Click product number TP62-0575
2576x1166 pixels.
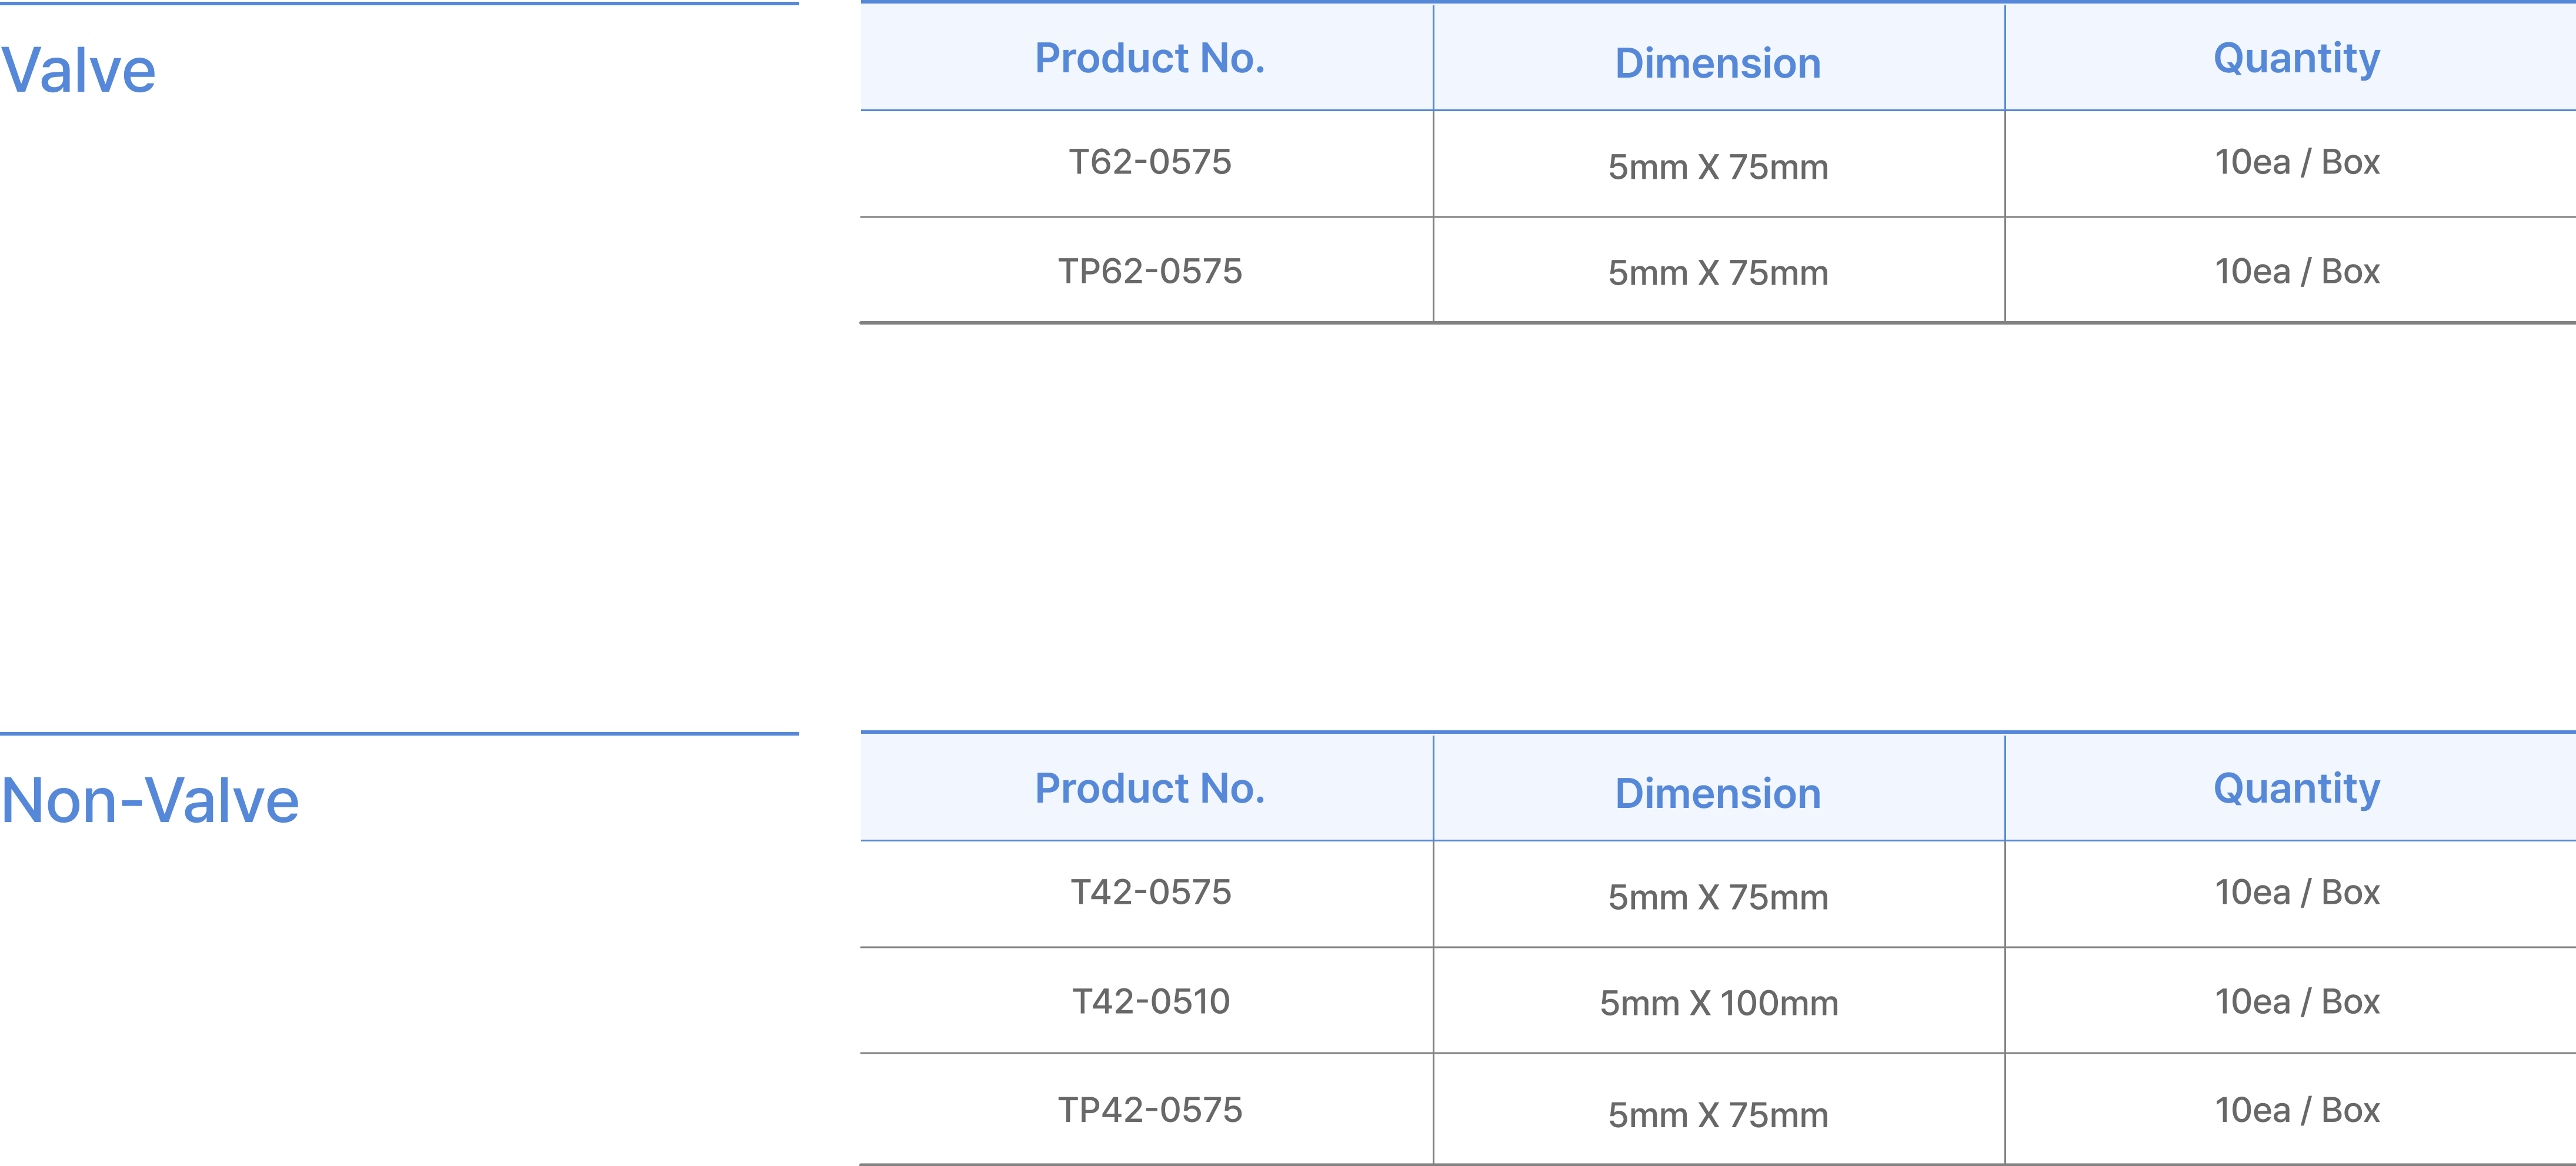(x=1149, y=271)
